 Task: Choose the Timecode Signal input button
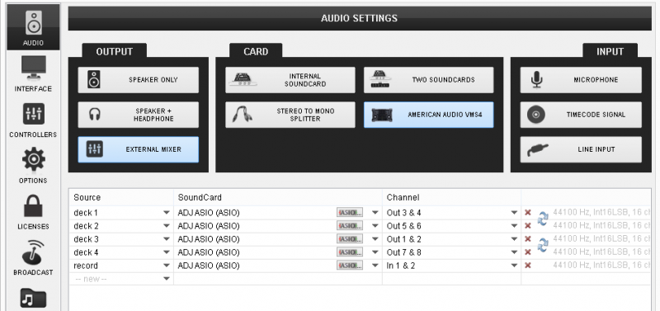tap(581, 115)
